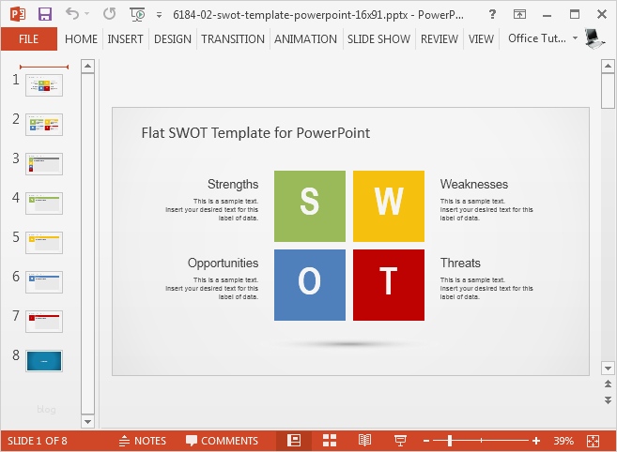Screen dimensions: 617x452
Task: Open the TRANSITION ribbon tab
Action: pos(233,38)
